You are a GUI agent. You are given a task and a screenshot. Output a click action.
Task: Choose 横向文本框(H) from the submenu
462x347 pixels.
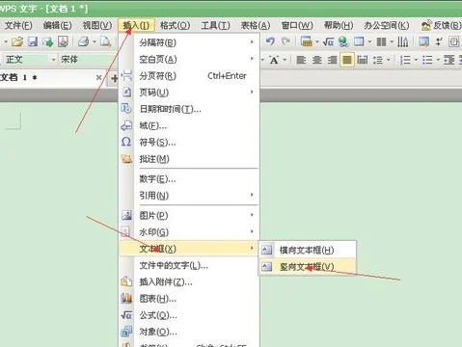[x=308, y=250]
